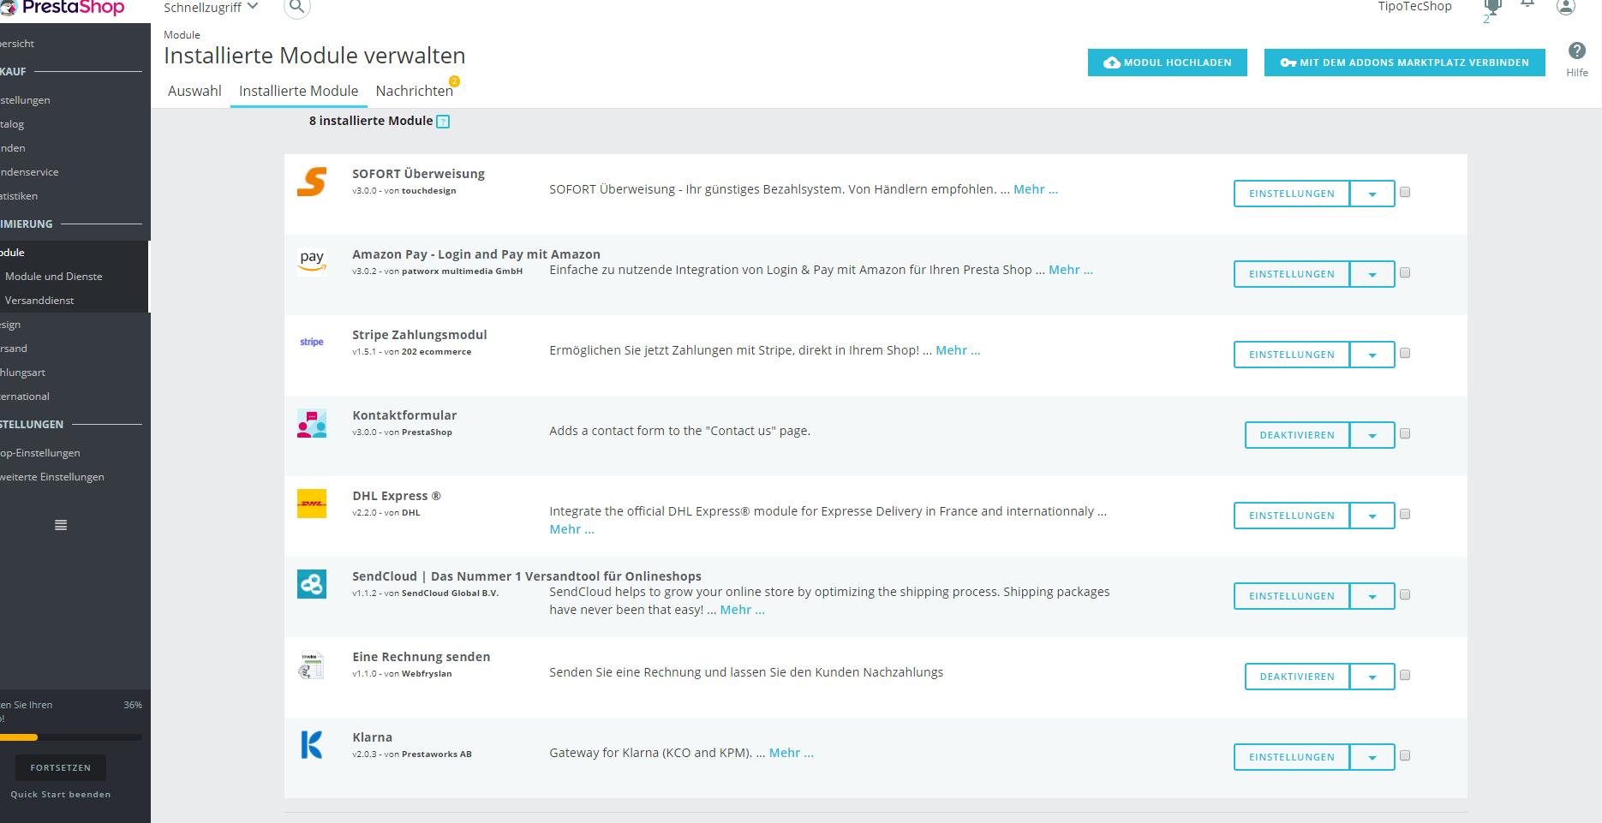
Task: Open the search magnifier icon
Action: [x=296, y=8]
